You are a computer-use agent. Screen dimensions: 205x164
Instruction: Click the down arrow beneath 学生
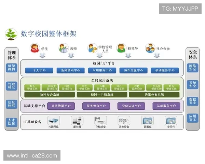(42, 56)
